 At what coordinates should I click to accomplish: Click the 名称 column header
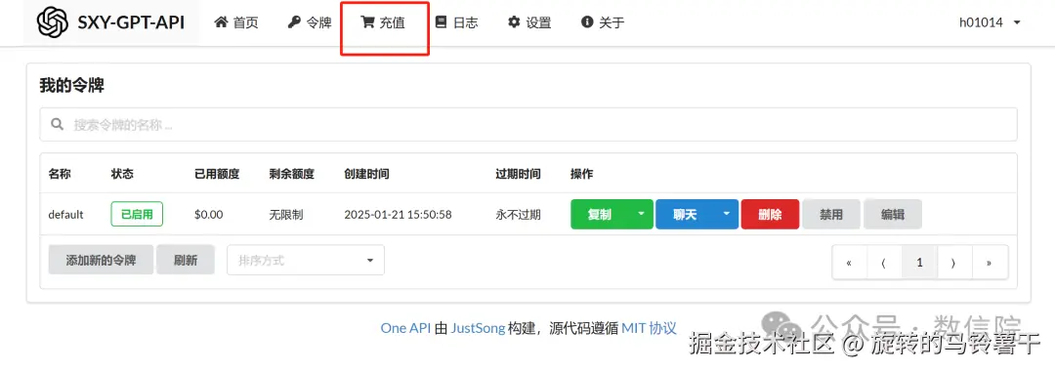tap(60, 174)
